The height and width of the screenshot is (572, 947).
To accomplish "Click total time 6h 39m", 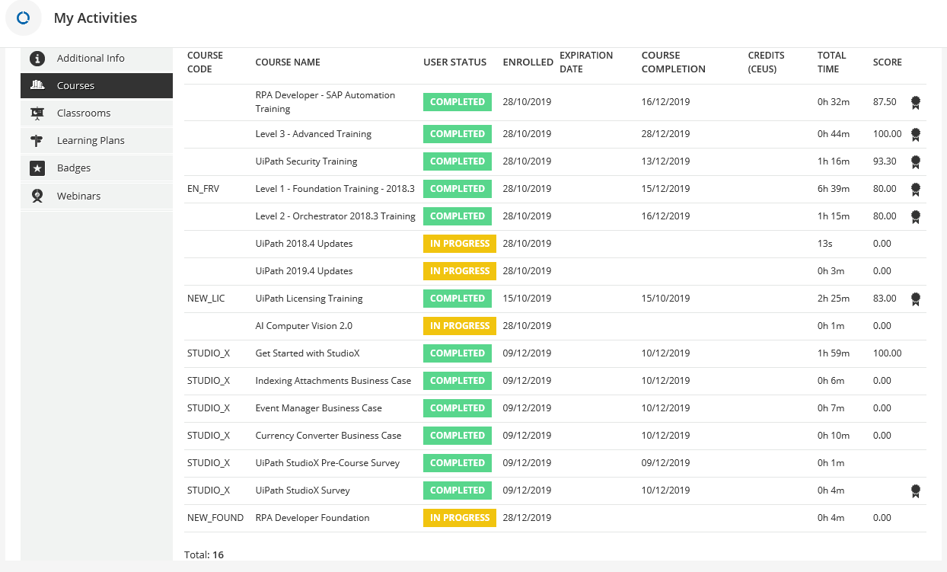I will pos(832,189).
